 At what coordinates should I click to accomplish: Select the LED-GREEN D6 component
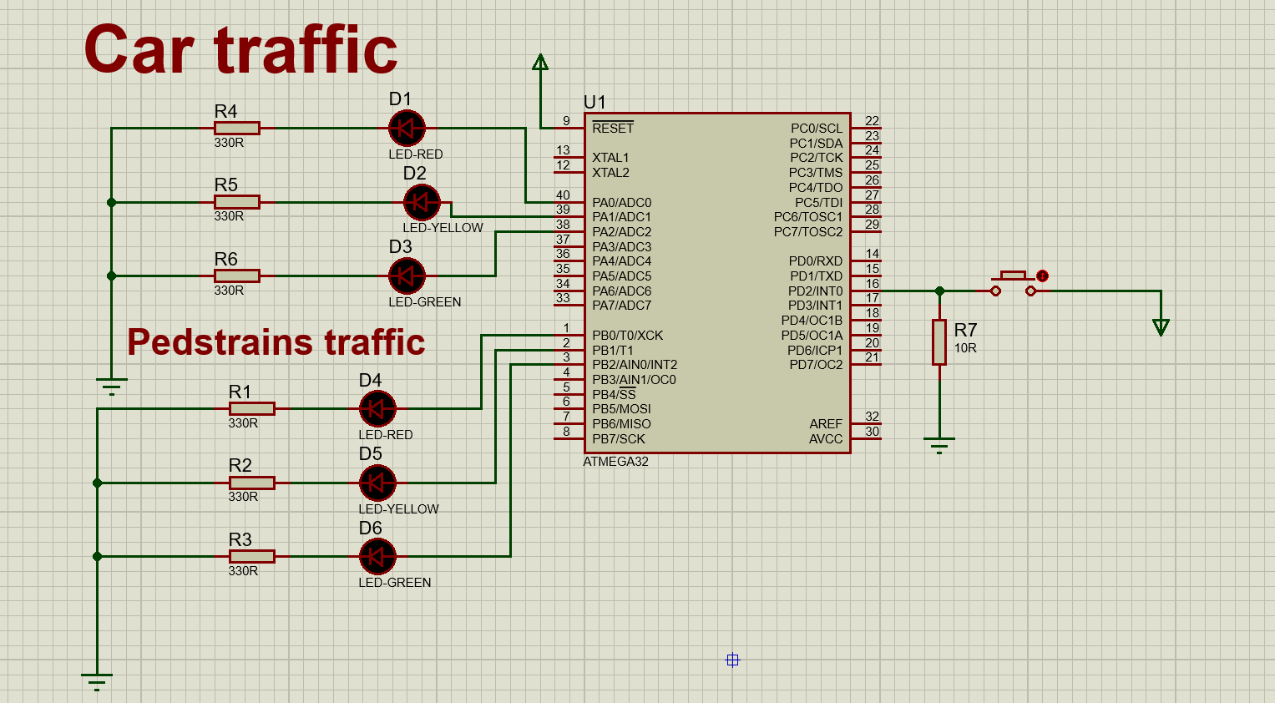(x=377, y=556)
